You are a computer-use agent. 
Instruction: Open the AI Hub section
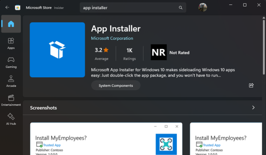click(11, 119)
